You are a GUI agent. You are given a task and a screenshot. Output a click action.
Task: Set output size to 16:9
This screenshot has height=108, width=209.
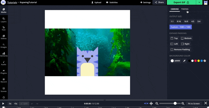186,21
